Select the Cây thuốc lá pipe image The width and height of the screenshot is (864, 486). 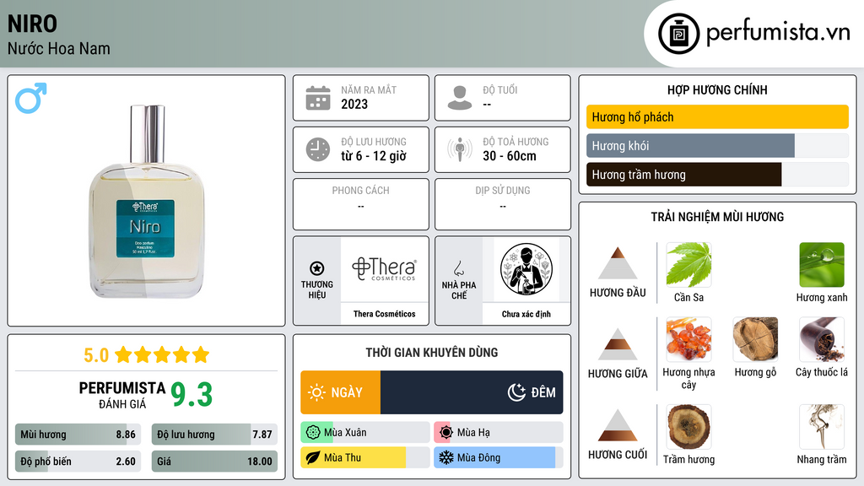[822, 339]
